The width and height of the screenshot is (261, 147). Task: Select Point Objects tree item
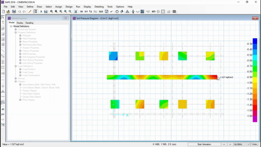(x=29, y=100)
